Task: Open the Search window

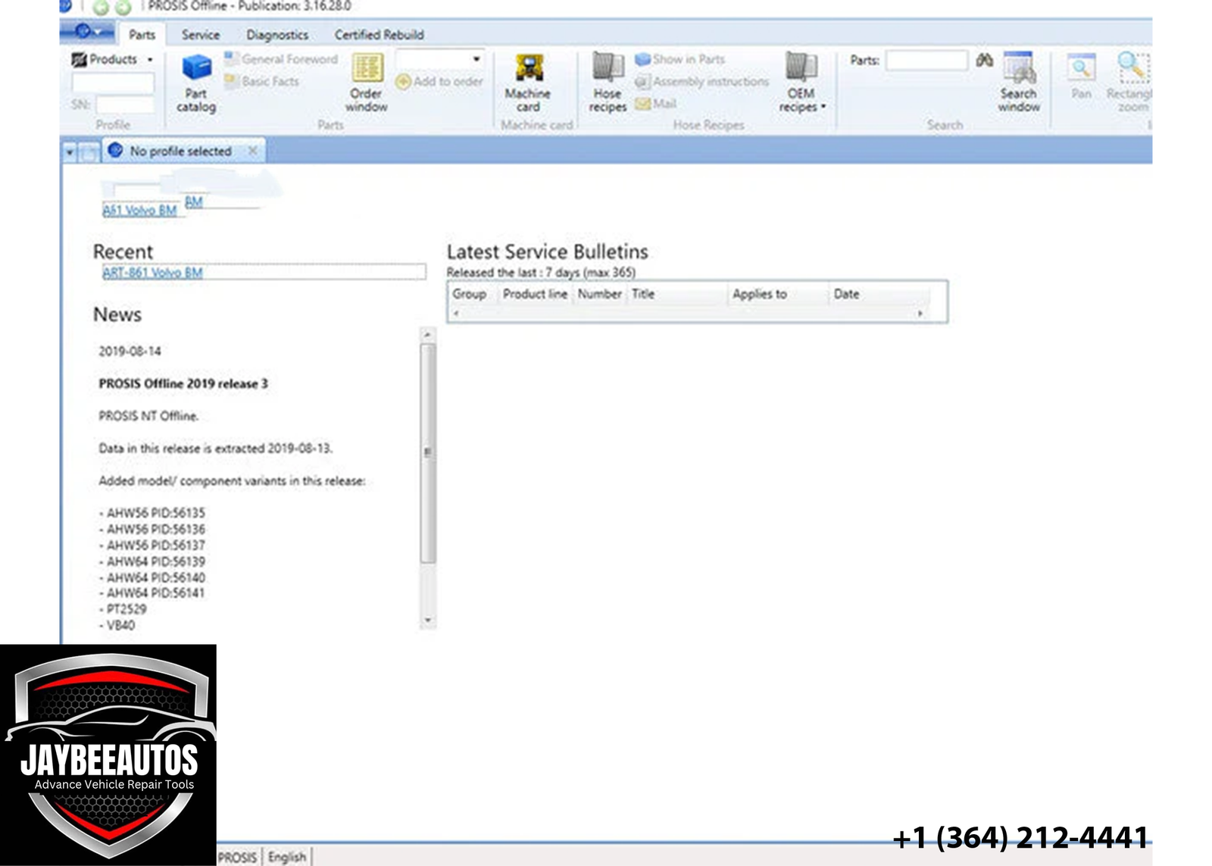Action: tap(1019, 83)
